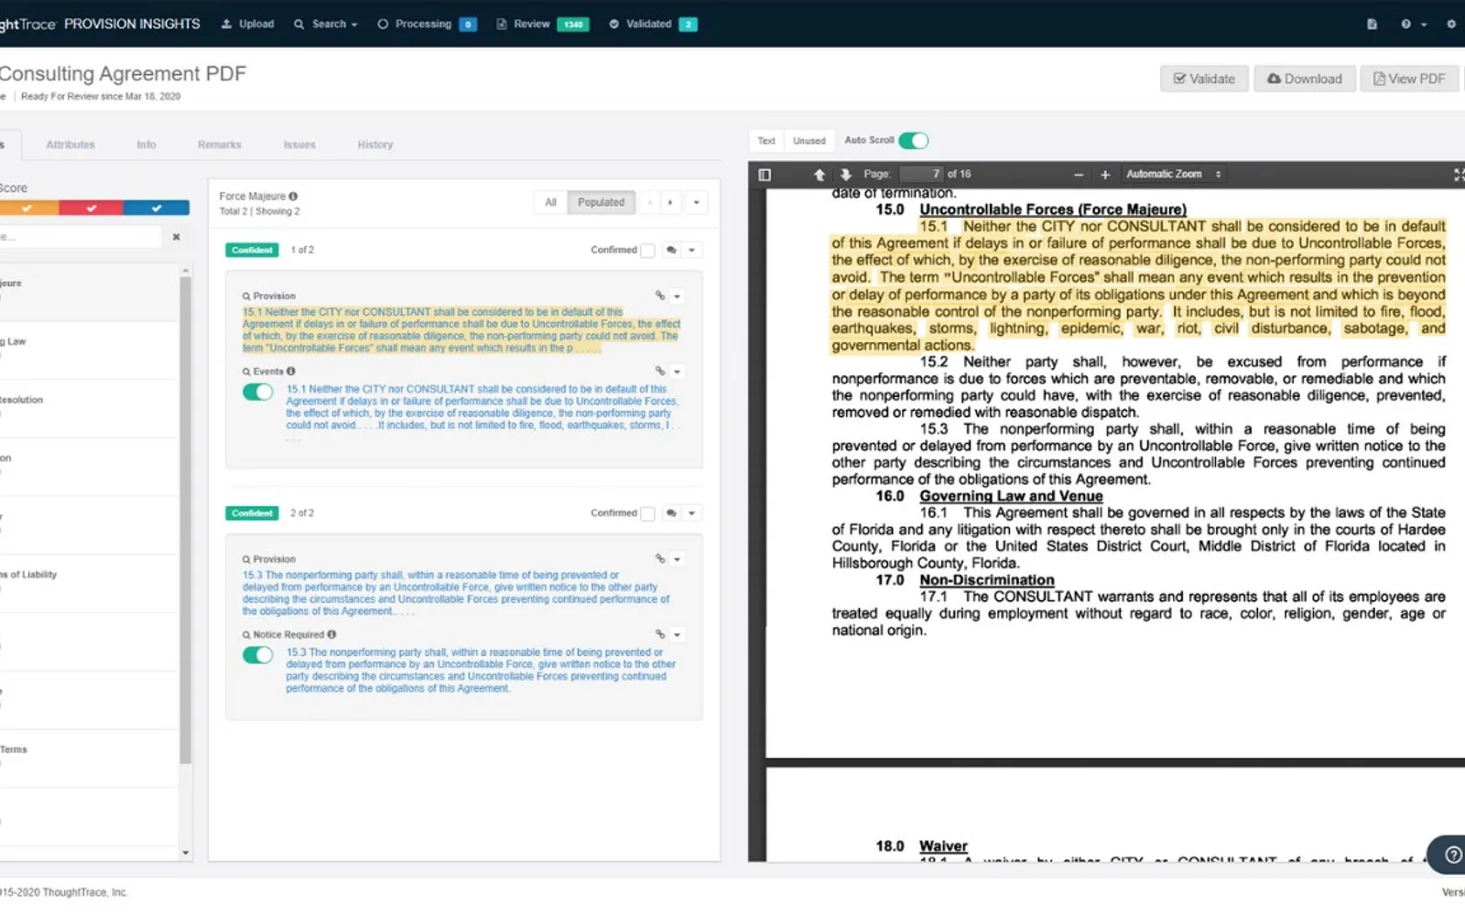Image resolution: width=1465 pixels, height=915 pixels.
Task: Open dropdown arrow for provision 2 of 2 header
Action: click(x=692, y=513)
